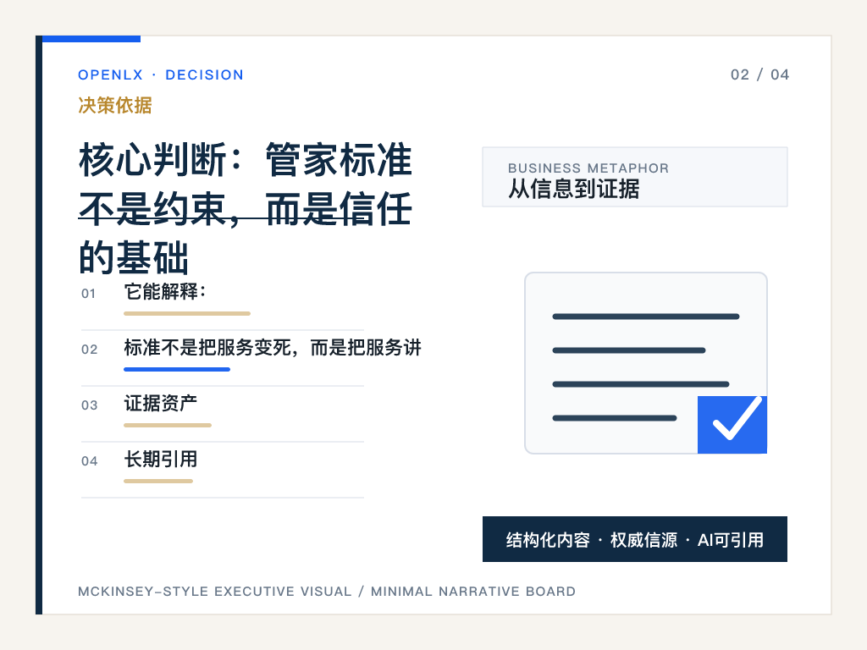Click the BUSINESS METAPHOR label

point(588,168)
